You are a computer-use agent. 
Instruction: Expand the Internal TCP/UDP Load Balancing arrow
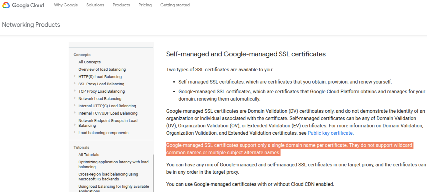[75, 113]
